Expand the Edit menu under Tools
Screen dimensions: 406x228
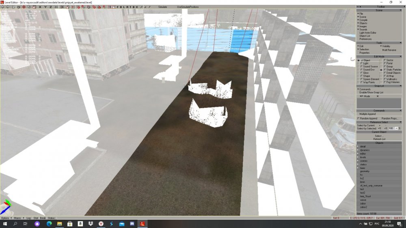pyautogui.click(x=361, y=46)
